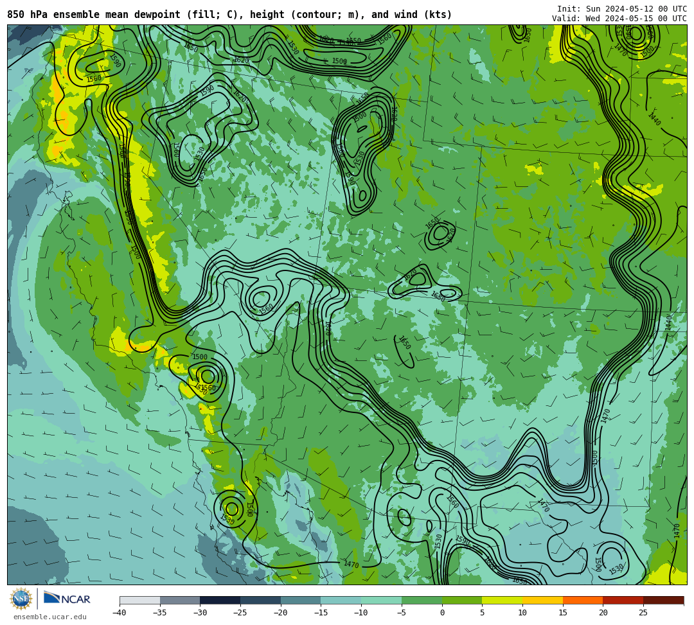
Task: Click the colorbar swatch between -15 and -10
Action: pyautogui.click(x=341, y=600)
